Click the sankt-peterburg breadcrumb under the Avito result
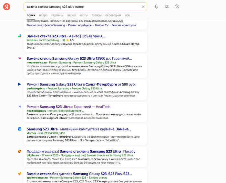Screen dimensions: 226x183 50,40
